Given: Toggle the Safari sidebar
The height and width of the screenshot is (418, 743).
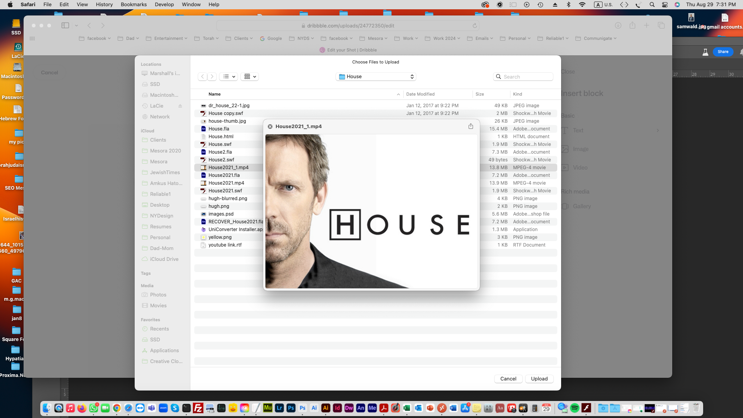Looking at the screenshot, I should coord(65,25).
